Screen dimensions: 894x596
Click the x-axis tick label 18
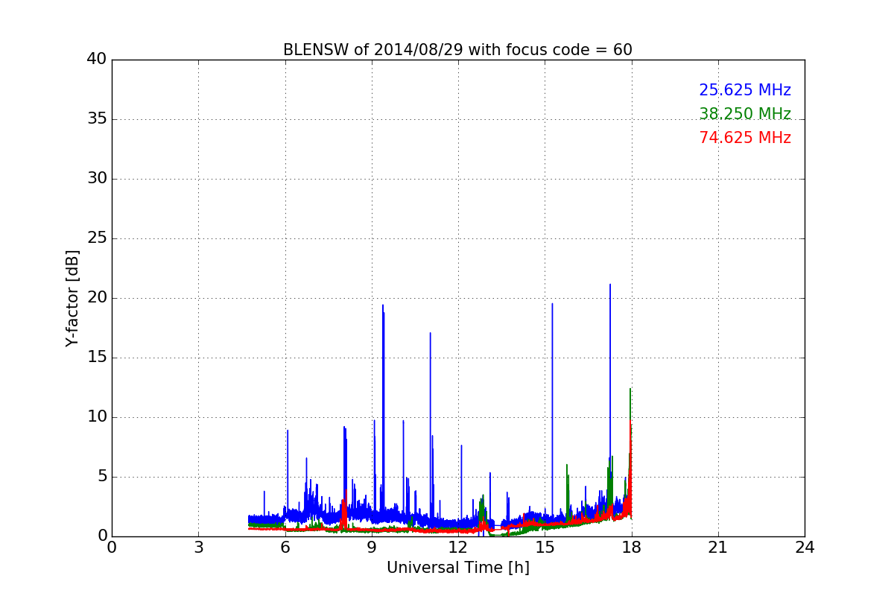point(631,547)
